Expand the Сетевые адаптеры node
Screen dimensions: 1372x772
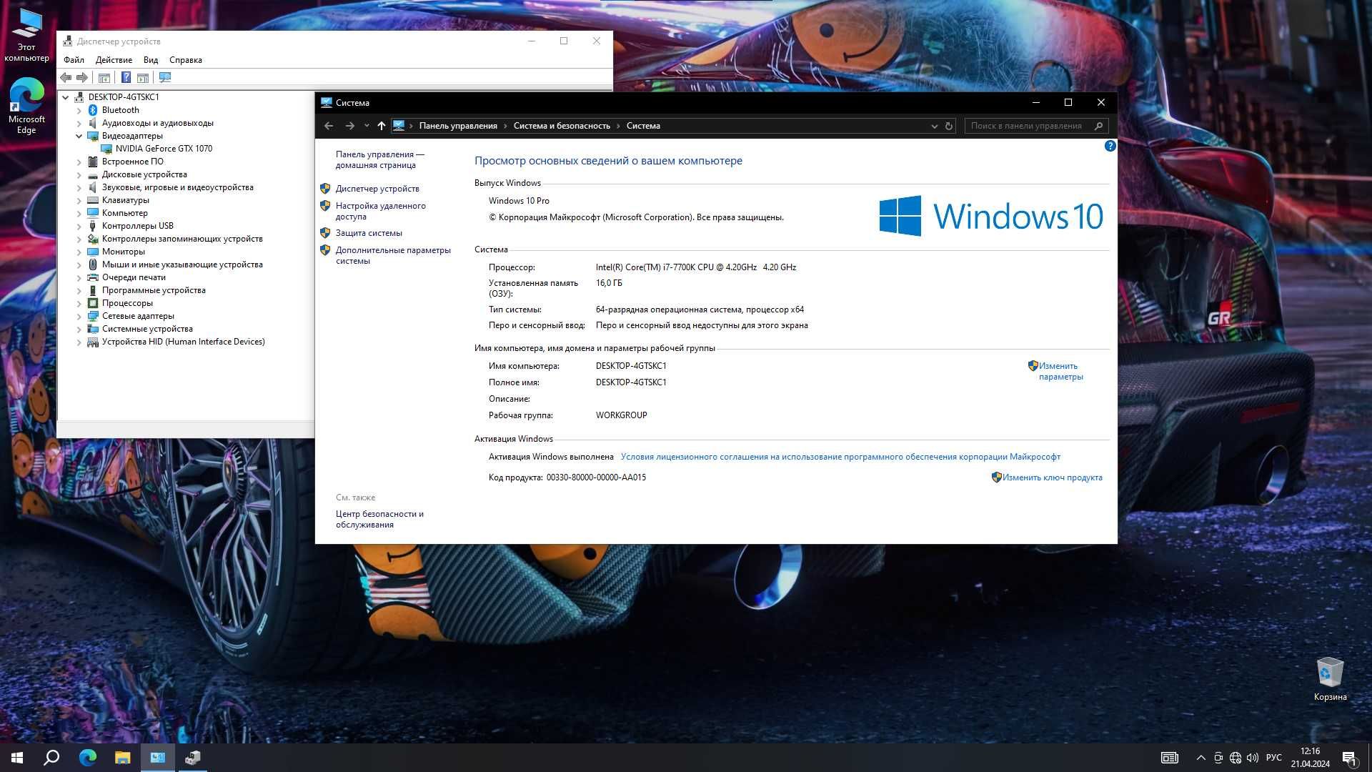pos(79,316)
